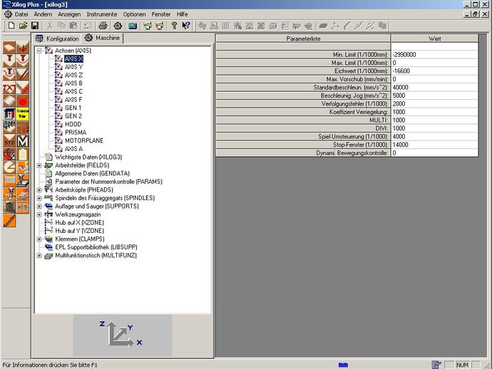Switch to the Konfiguration tab

(x=57, y=38)
